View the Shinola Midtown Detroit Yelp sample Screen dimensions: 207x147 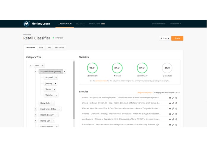click(170, 103)
